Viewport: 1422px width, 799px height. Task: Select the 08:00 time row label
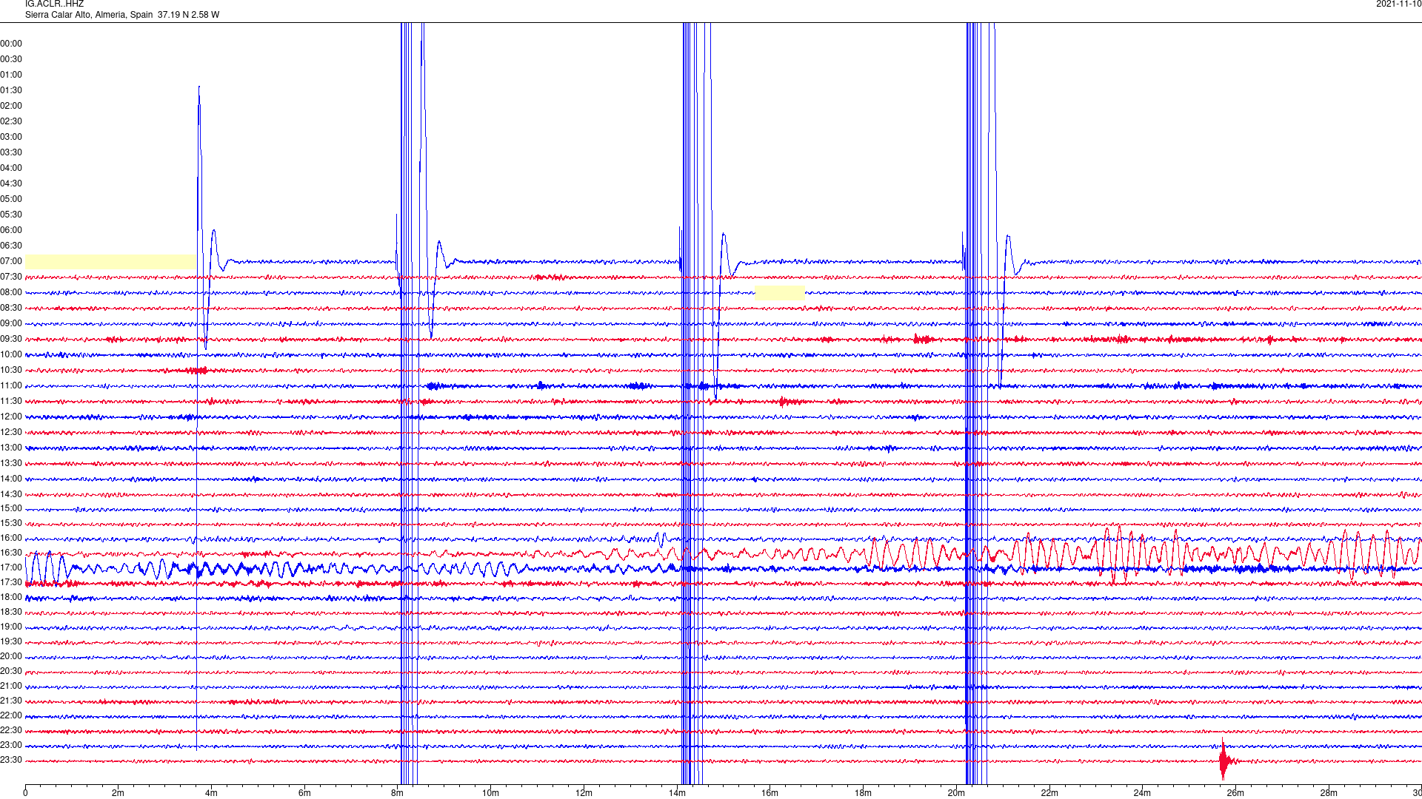(11, 292)
